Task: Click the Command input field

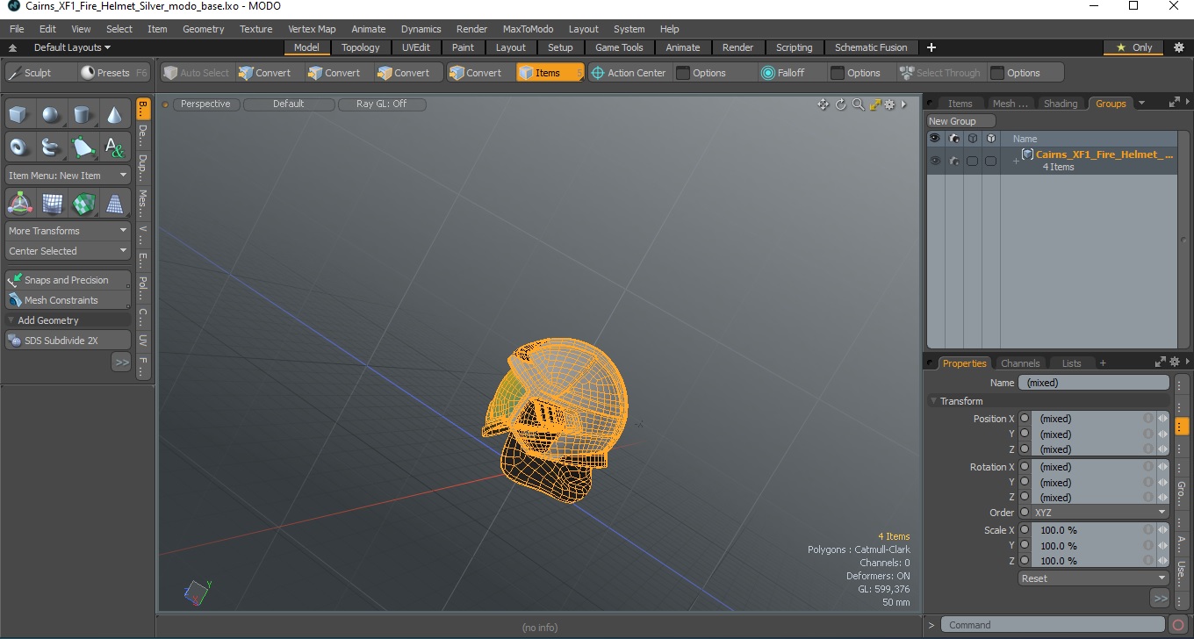Action: click(x=1054, y=625)
